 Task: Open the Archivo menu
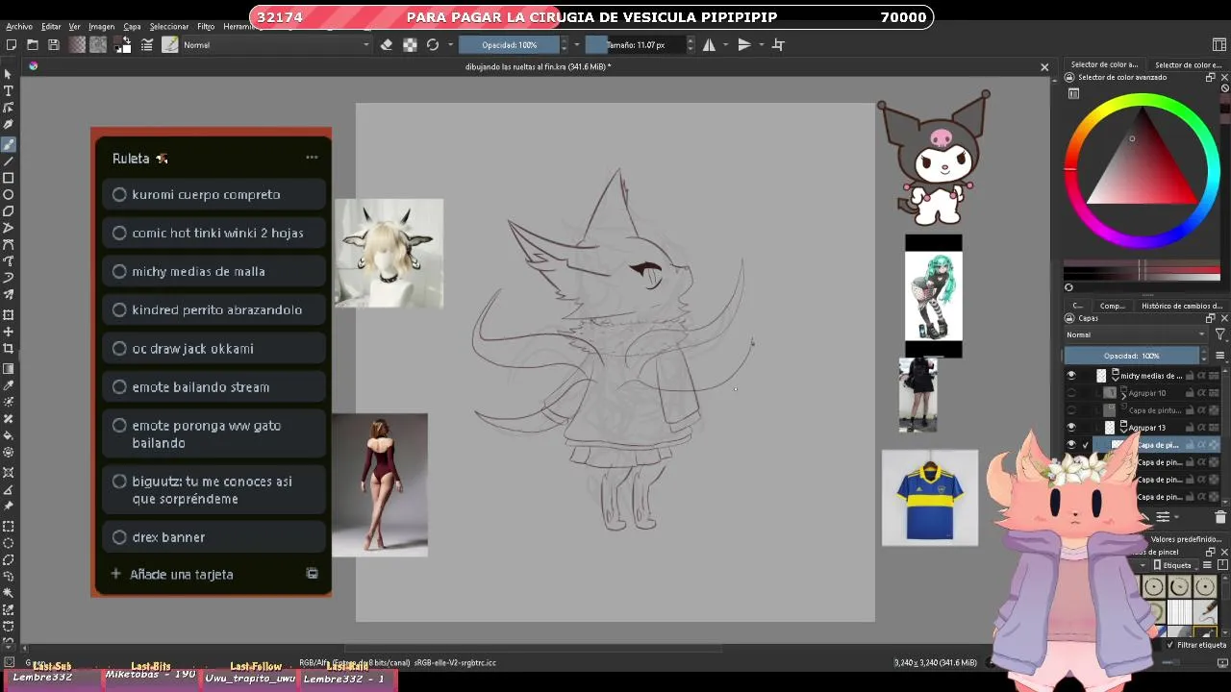pos(18,27)
